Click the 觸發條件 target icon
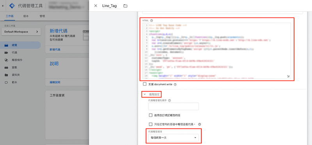Screen dimensions: 312x145 click(x=6, y=60)
